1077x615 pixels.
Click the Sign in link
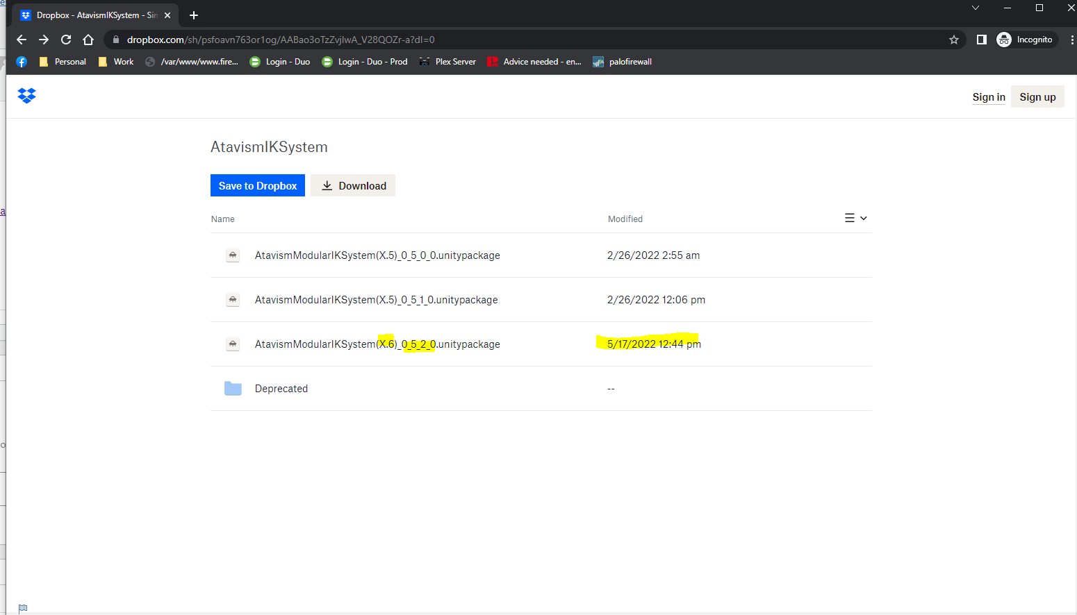[988, 97]
